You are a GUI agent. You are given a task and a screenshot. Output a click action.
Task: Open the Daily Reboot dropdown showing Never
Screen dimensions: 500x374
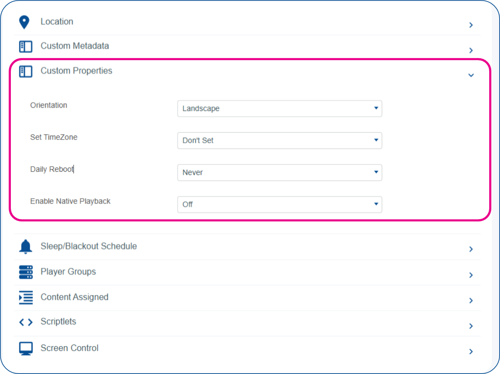(280, 173)
